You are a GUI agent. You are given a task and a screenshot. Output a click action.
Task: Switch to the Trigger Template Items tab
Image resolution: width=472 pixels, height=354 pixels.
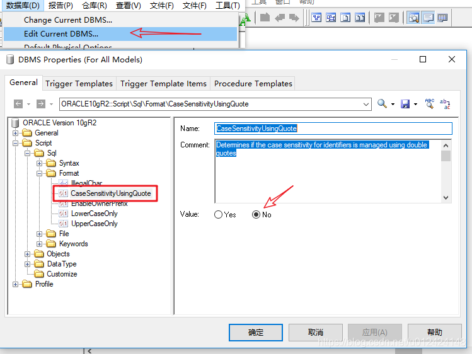pos(163,84)
